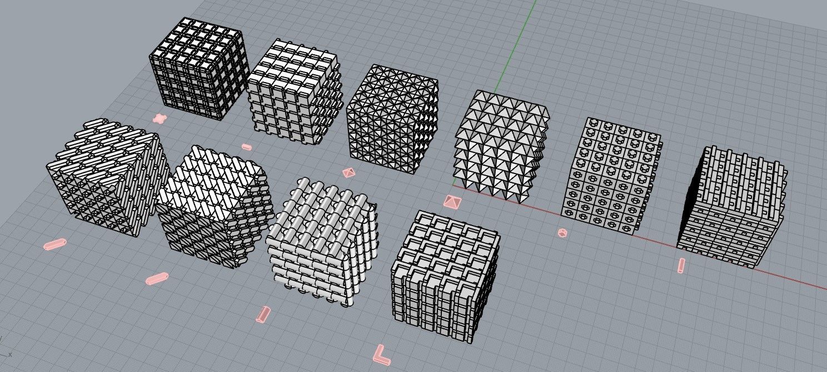This screenshot has height=372, width=827.
Task: Select the pink L-shaped module at bottom
Action: (381, 355)
